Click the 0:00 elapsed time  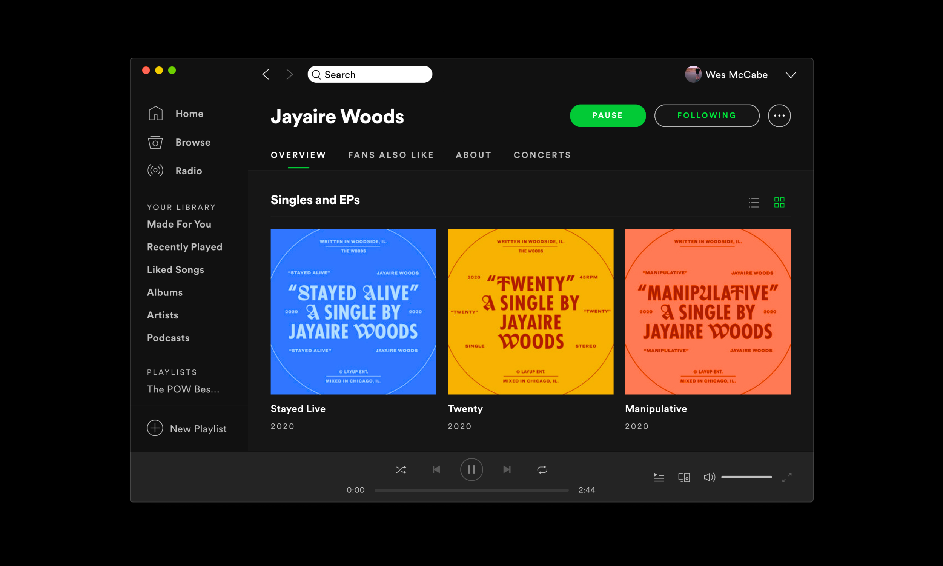coord(356,490)
